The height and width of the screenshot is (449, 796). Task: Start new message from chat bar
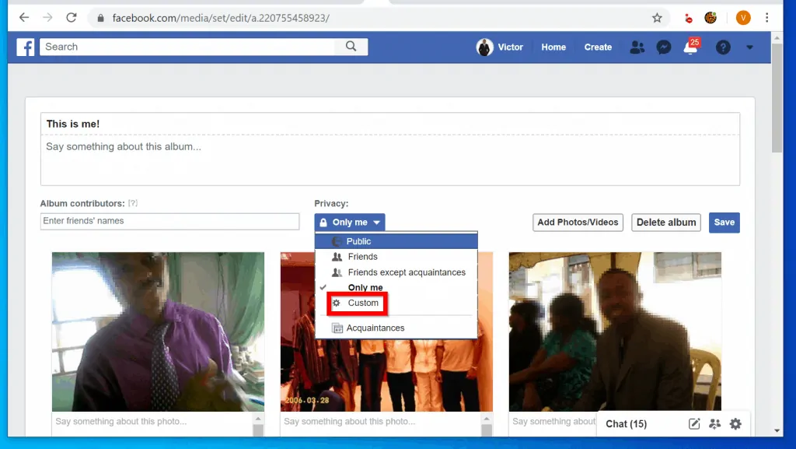[x=694, y=424]
